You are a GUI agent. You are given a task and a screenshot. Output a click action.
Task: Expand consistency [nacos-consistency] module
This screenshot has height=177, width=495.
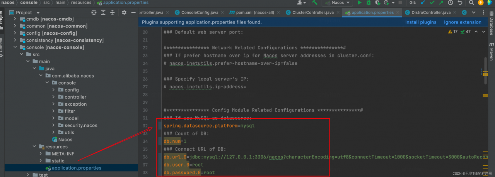(x=15, y=40)
